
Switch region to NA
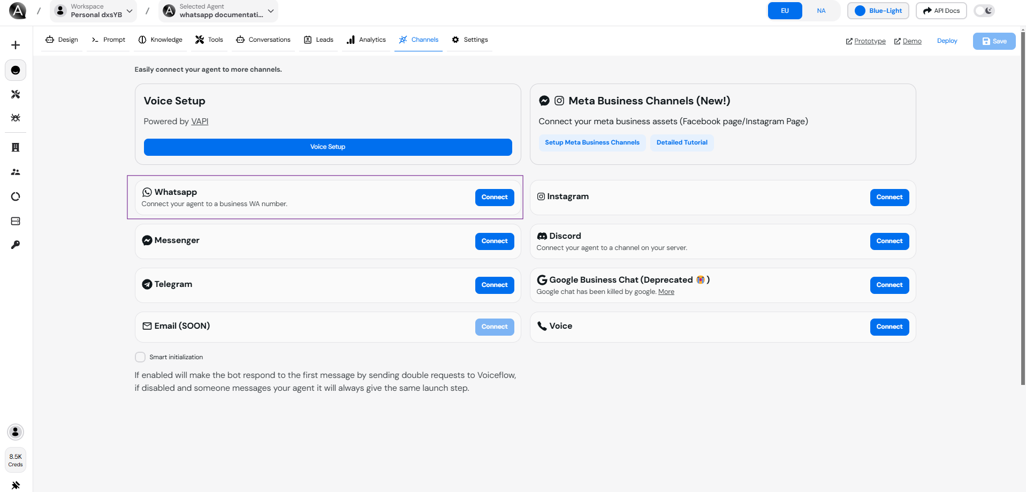click(821, 10)
